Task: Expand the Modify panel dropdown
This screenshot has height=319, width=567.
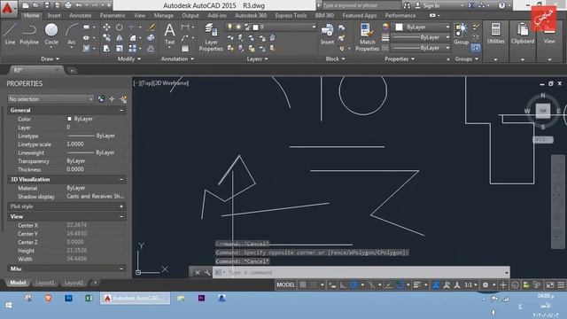Action: [x=129, y=59]
